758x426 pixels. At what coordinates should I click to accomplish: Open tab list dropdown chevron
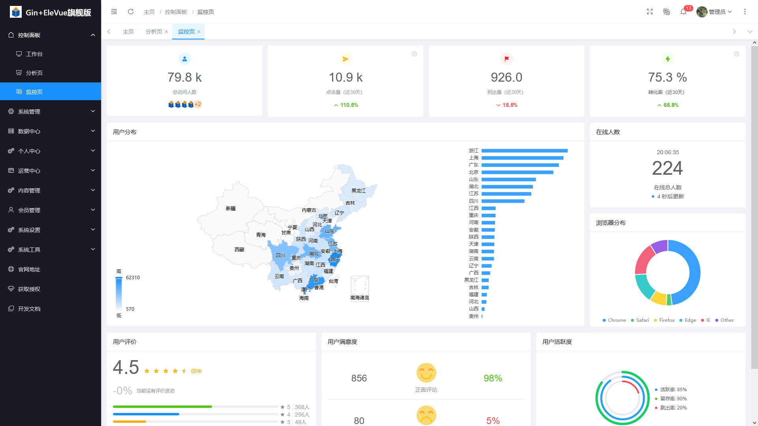pyautogui.click(x=750, y=32)
